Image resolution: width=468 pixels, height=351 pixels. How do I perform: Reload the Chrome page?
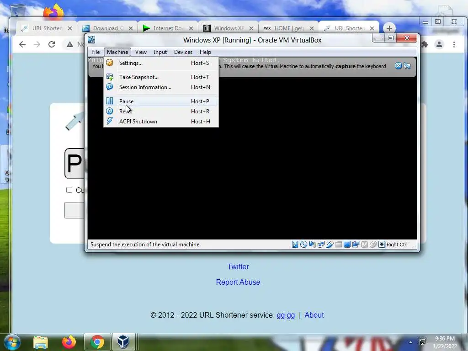pos(52,44)
